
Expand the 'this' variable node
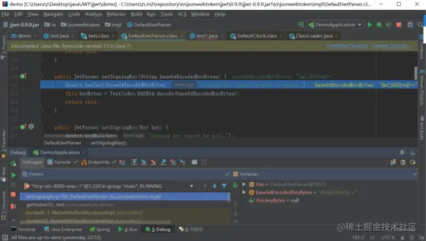[244, 184]
